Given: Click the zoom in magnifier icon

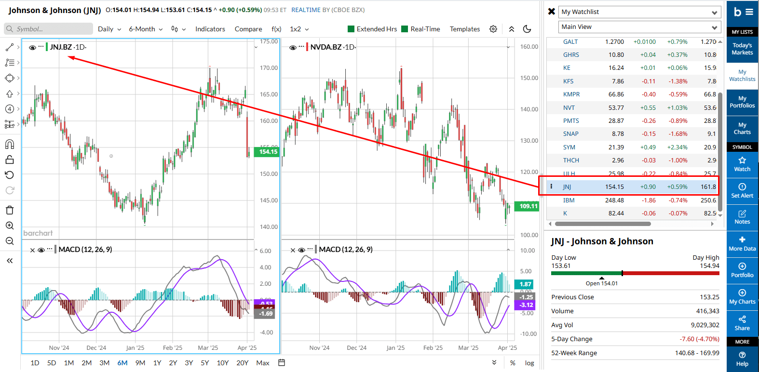Looking at the screenshot, I should point(10,226).
